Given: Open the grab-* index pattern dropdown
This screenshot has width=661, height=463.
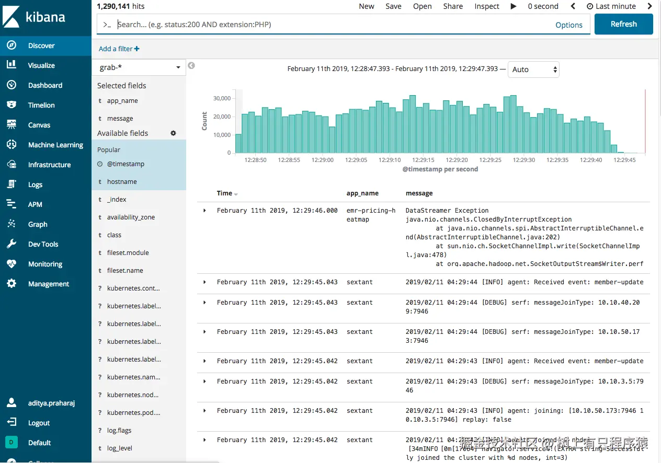Looking at the screenshot, I should click(139, 67).
